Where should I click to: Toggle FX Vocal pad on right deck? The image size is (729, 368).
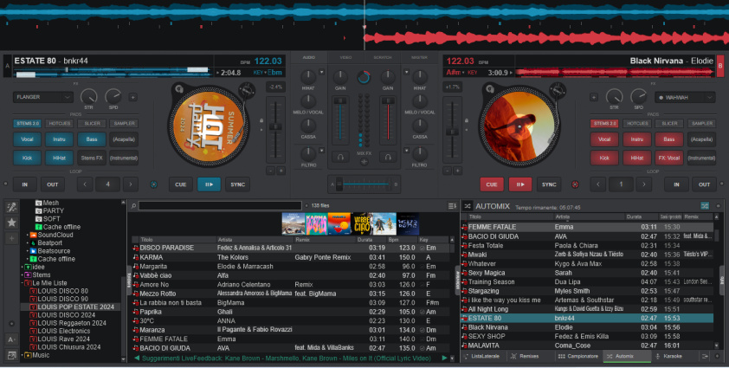click(669, 158)
